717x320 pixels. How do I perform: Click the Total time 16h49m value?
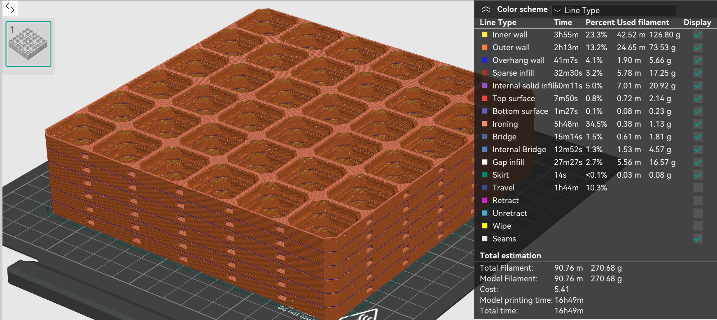tap(569, 311)
